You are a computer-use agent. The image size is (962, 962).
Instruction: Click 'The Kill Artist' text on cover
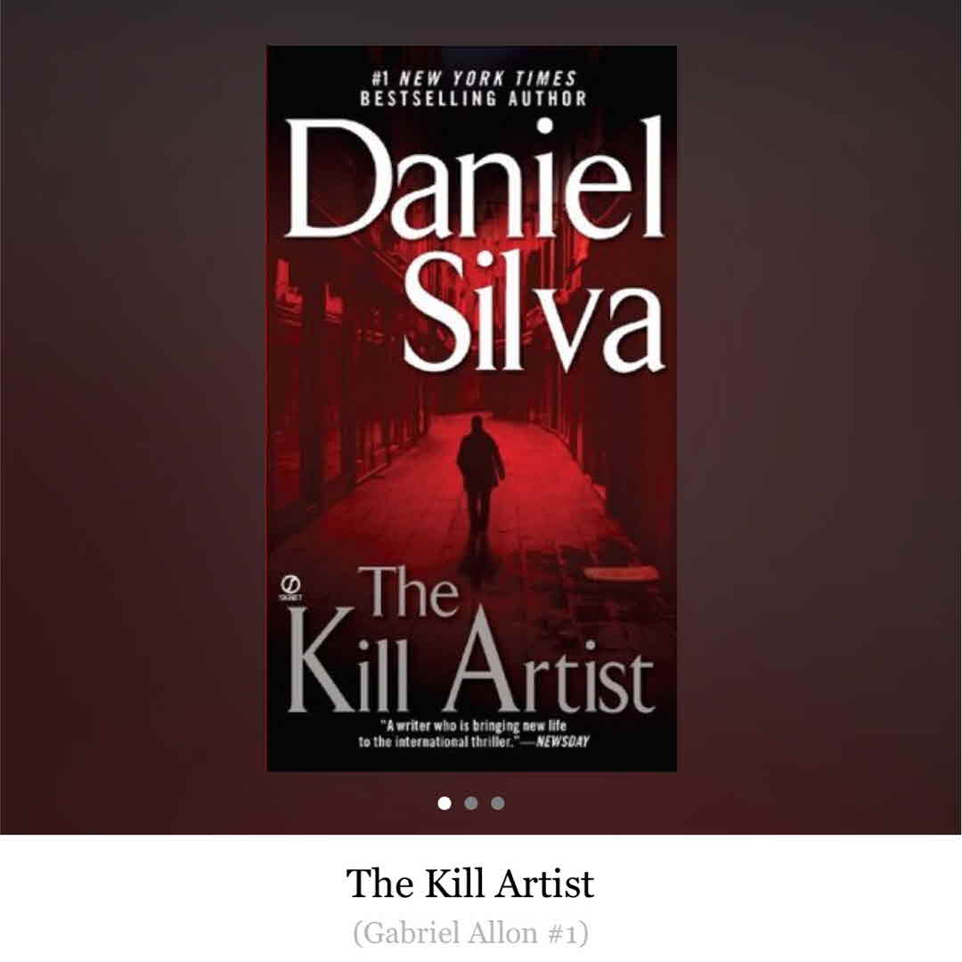(x=471, y=641)
